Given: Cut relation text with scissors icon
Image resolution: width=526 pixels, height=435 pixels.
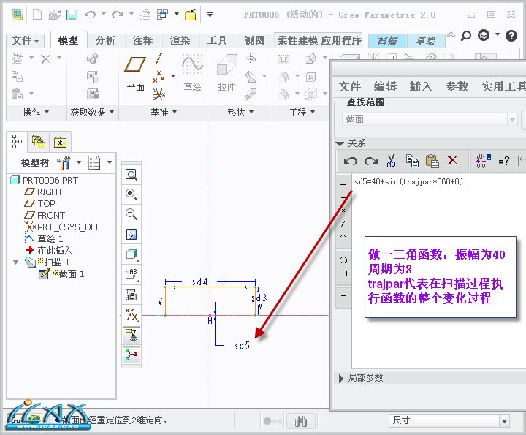Looking at the screenshot, I should tap(391, 160).
